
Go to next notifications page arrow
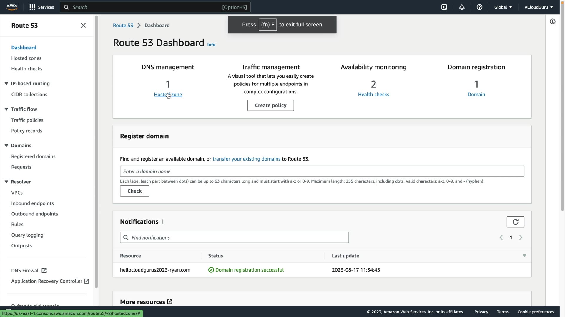[521, 237]
